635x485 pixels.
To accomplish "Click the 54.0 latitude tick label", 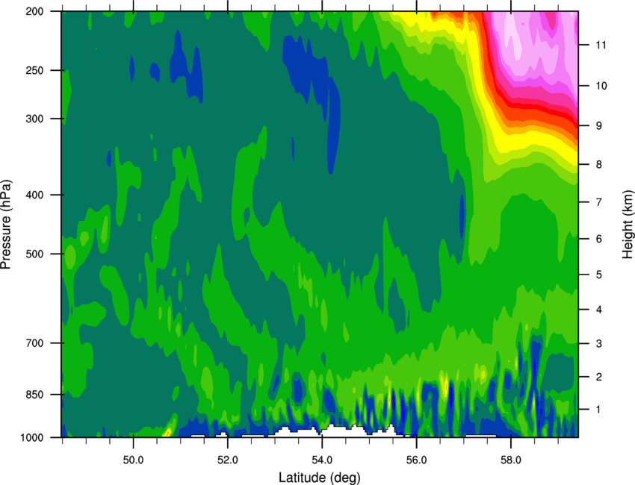I will (322, 460).
